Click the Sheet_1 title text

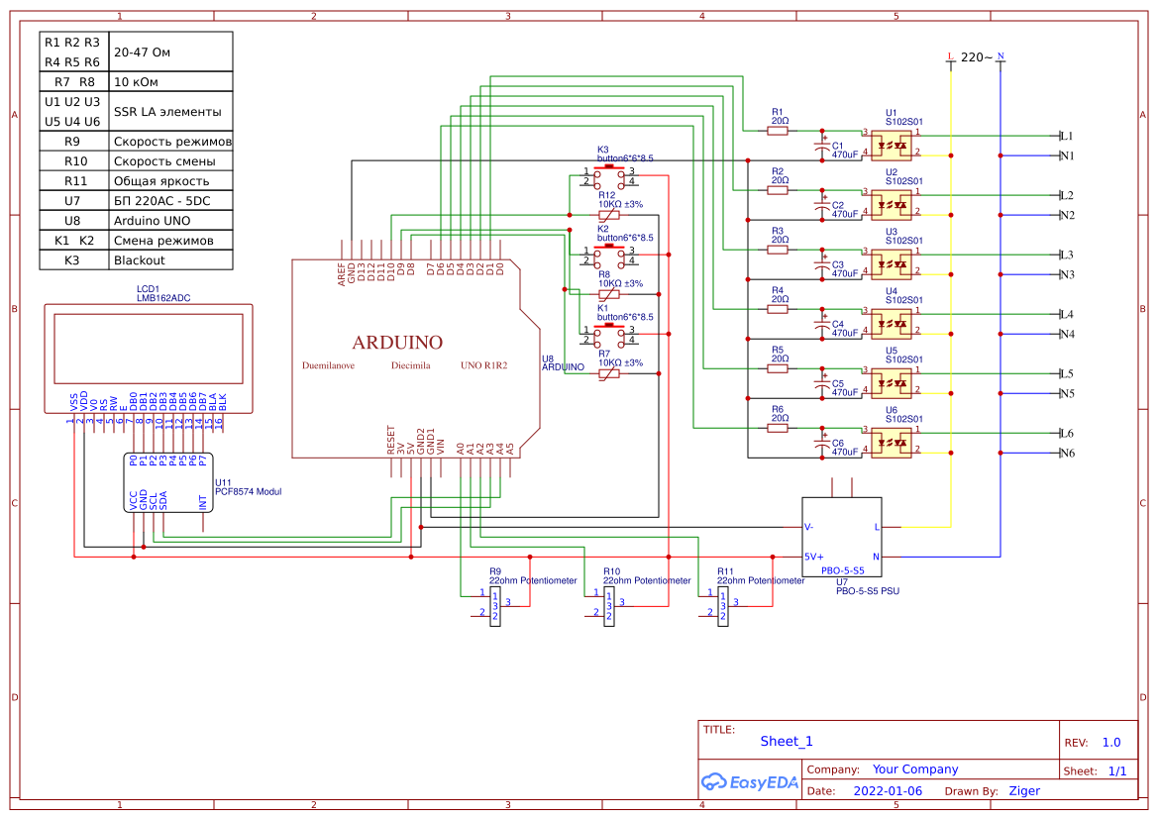pyautogui.click(x=786, y=740)
